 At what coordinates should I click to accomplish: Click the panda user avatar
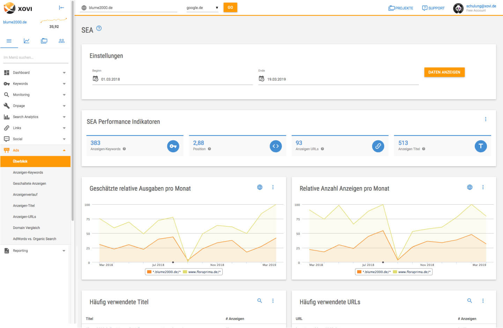coord(458,8)
